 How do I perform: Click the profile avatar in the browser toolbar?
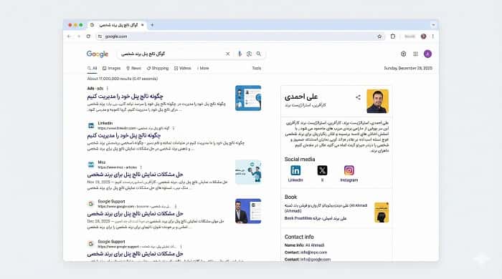click(423, 36)
